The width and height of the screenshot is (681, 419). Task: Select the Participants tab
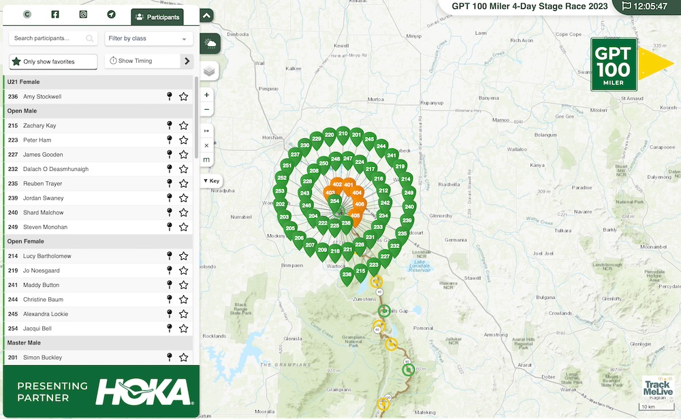coord(157,17)
